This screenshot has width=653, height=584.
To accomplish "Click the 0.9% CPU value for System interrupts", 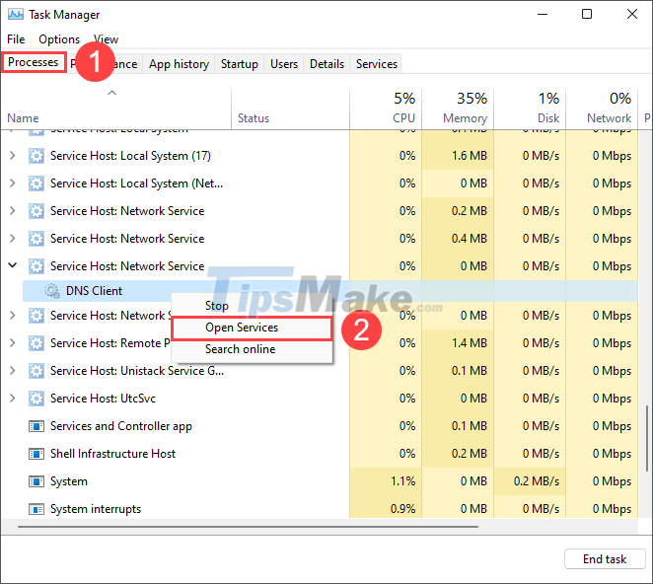I will 402,509.
